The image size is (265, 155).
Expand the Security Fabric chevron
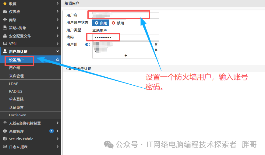point(58,139)
